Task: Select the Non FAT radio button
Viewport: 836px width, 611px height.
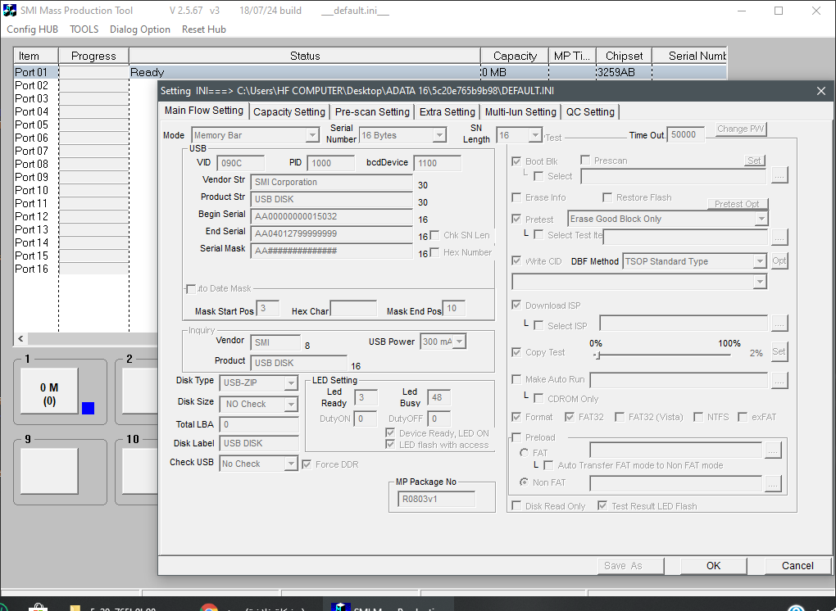Action: [524, 482]
